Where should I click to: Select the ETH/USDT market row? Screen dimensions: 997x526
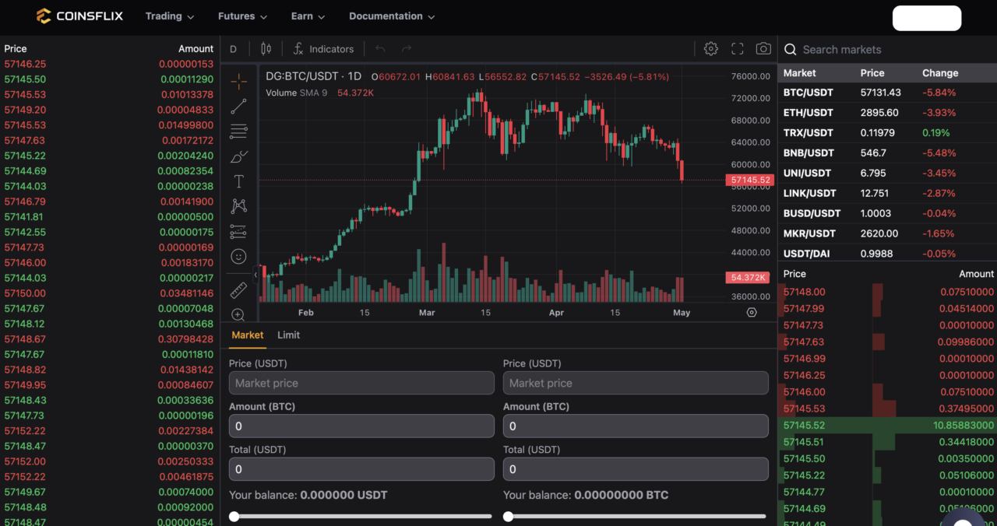(x=887, y=113)
